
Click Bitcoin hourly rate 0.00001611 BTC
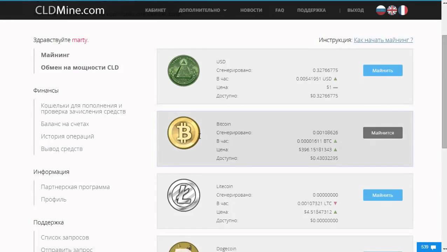click(314, 141)
